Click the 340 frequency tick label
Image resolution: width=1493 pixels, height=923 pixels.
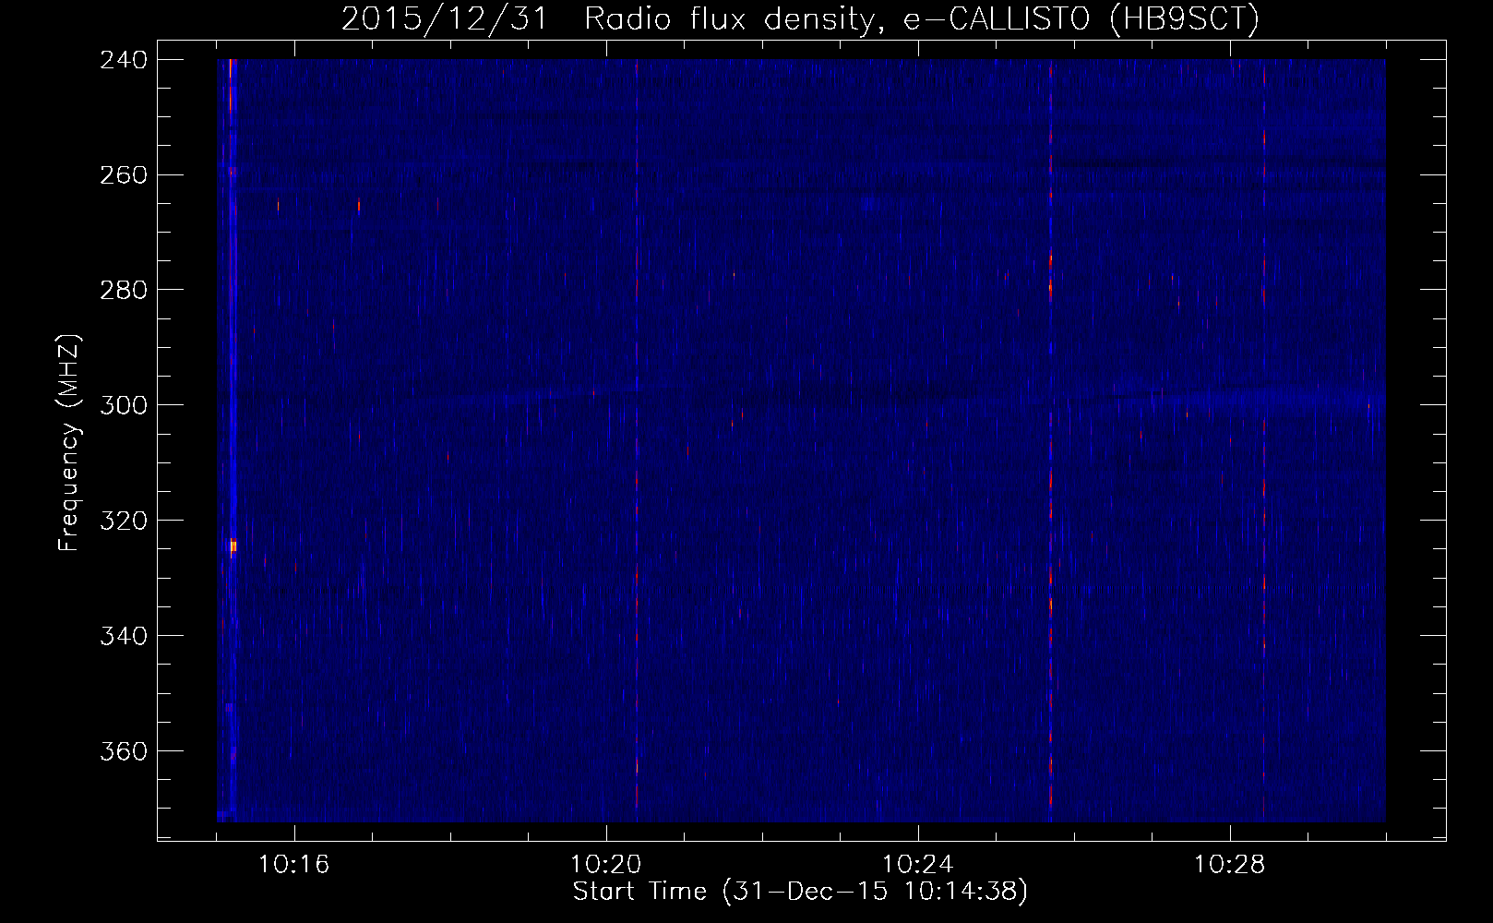[123, 636]
